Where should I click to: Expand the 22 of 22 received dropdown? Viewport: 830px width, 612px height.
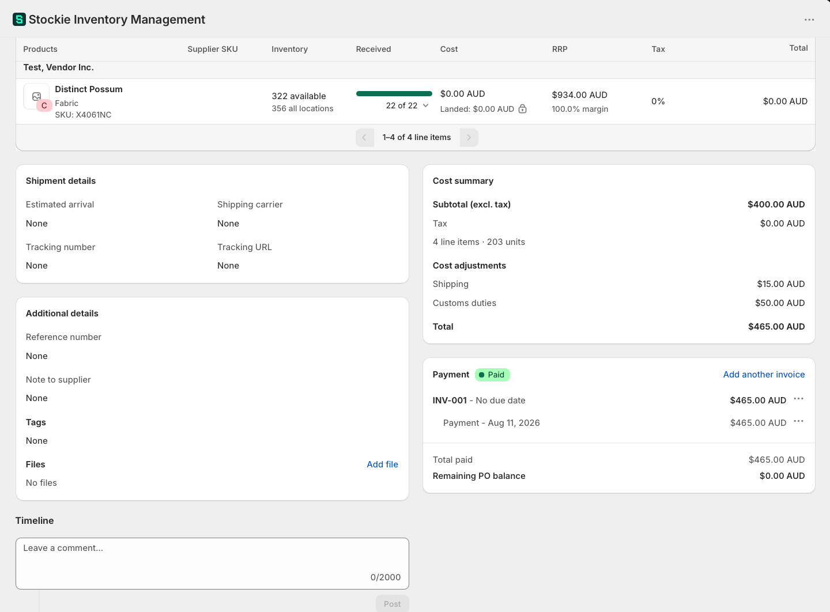(x=407, y=105)
